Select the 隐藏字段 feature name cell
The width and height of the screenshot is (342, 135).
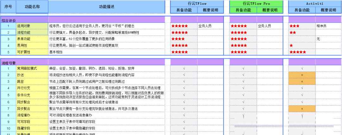click(32, 128)
